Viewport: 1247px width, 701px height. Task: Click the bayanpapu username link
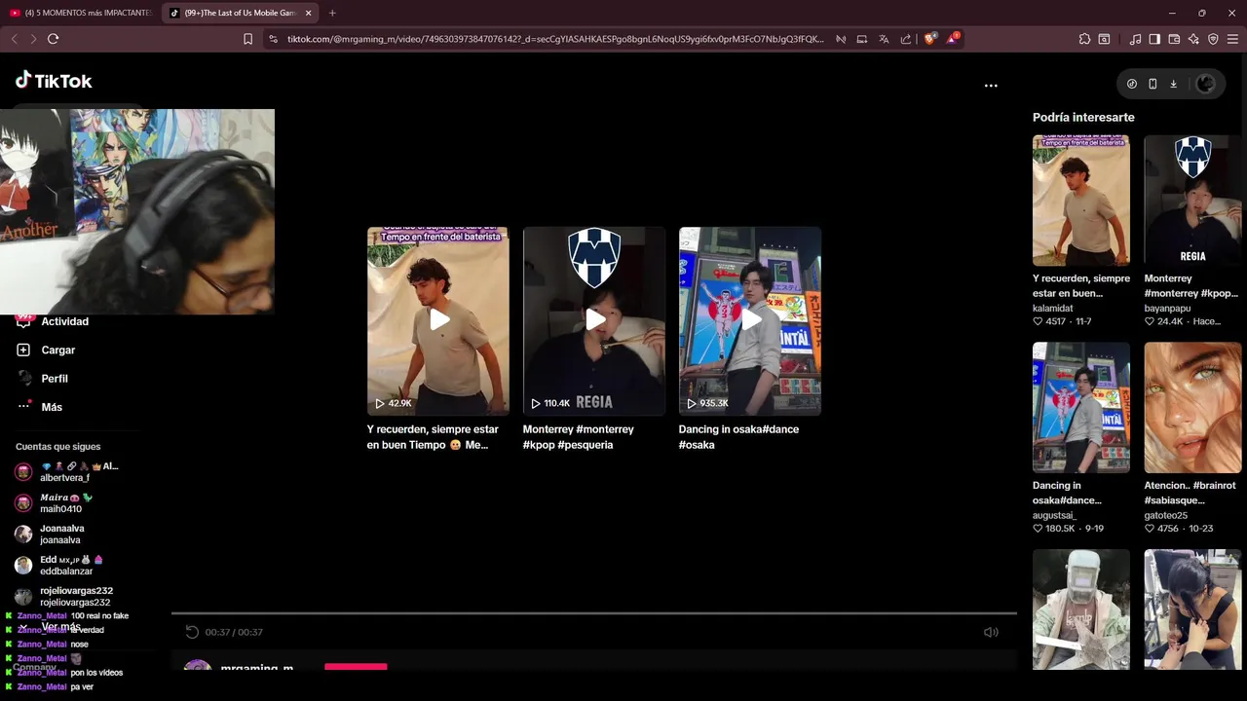click(1167, 309)
